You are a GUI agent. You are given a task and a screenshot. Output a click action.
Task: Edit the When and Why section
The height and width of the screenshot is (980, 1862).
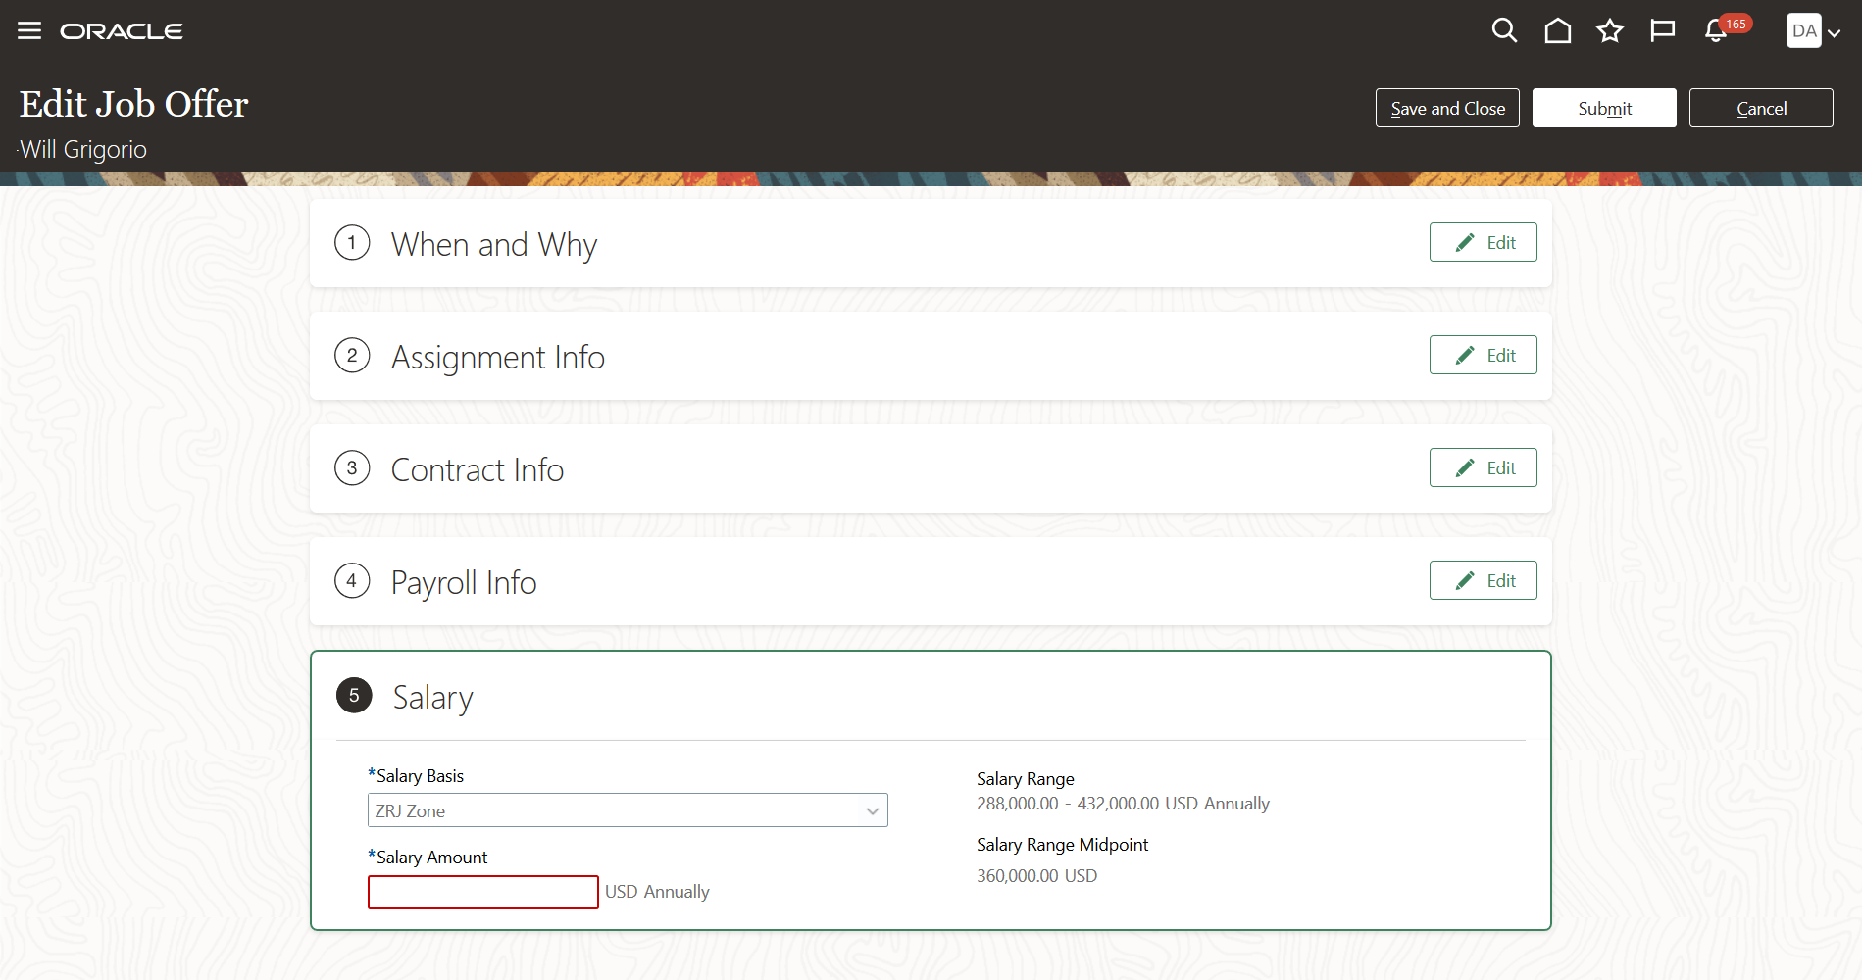[x=1483, y=243]
